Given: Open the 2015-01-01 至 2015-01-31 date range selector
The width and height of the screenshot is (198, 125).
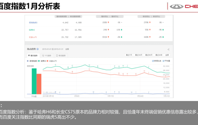Looking at the screenshot, I should click(x=53, y=49).
